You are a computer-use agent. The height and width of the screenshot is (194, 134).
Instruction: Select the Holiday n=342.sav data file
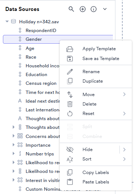[39, 22]
